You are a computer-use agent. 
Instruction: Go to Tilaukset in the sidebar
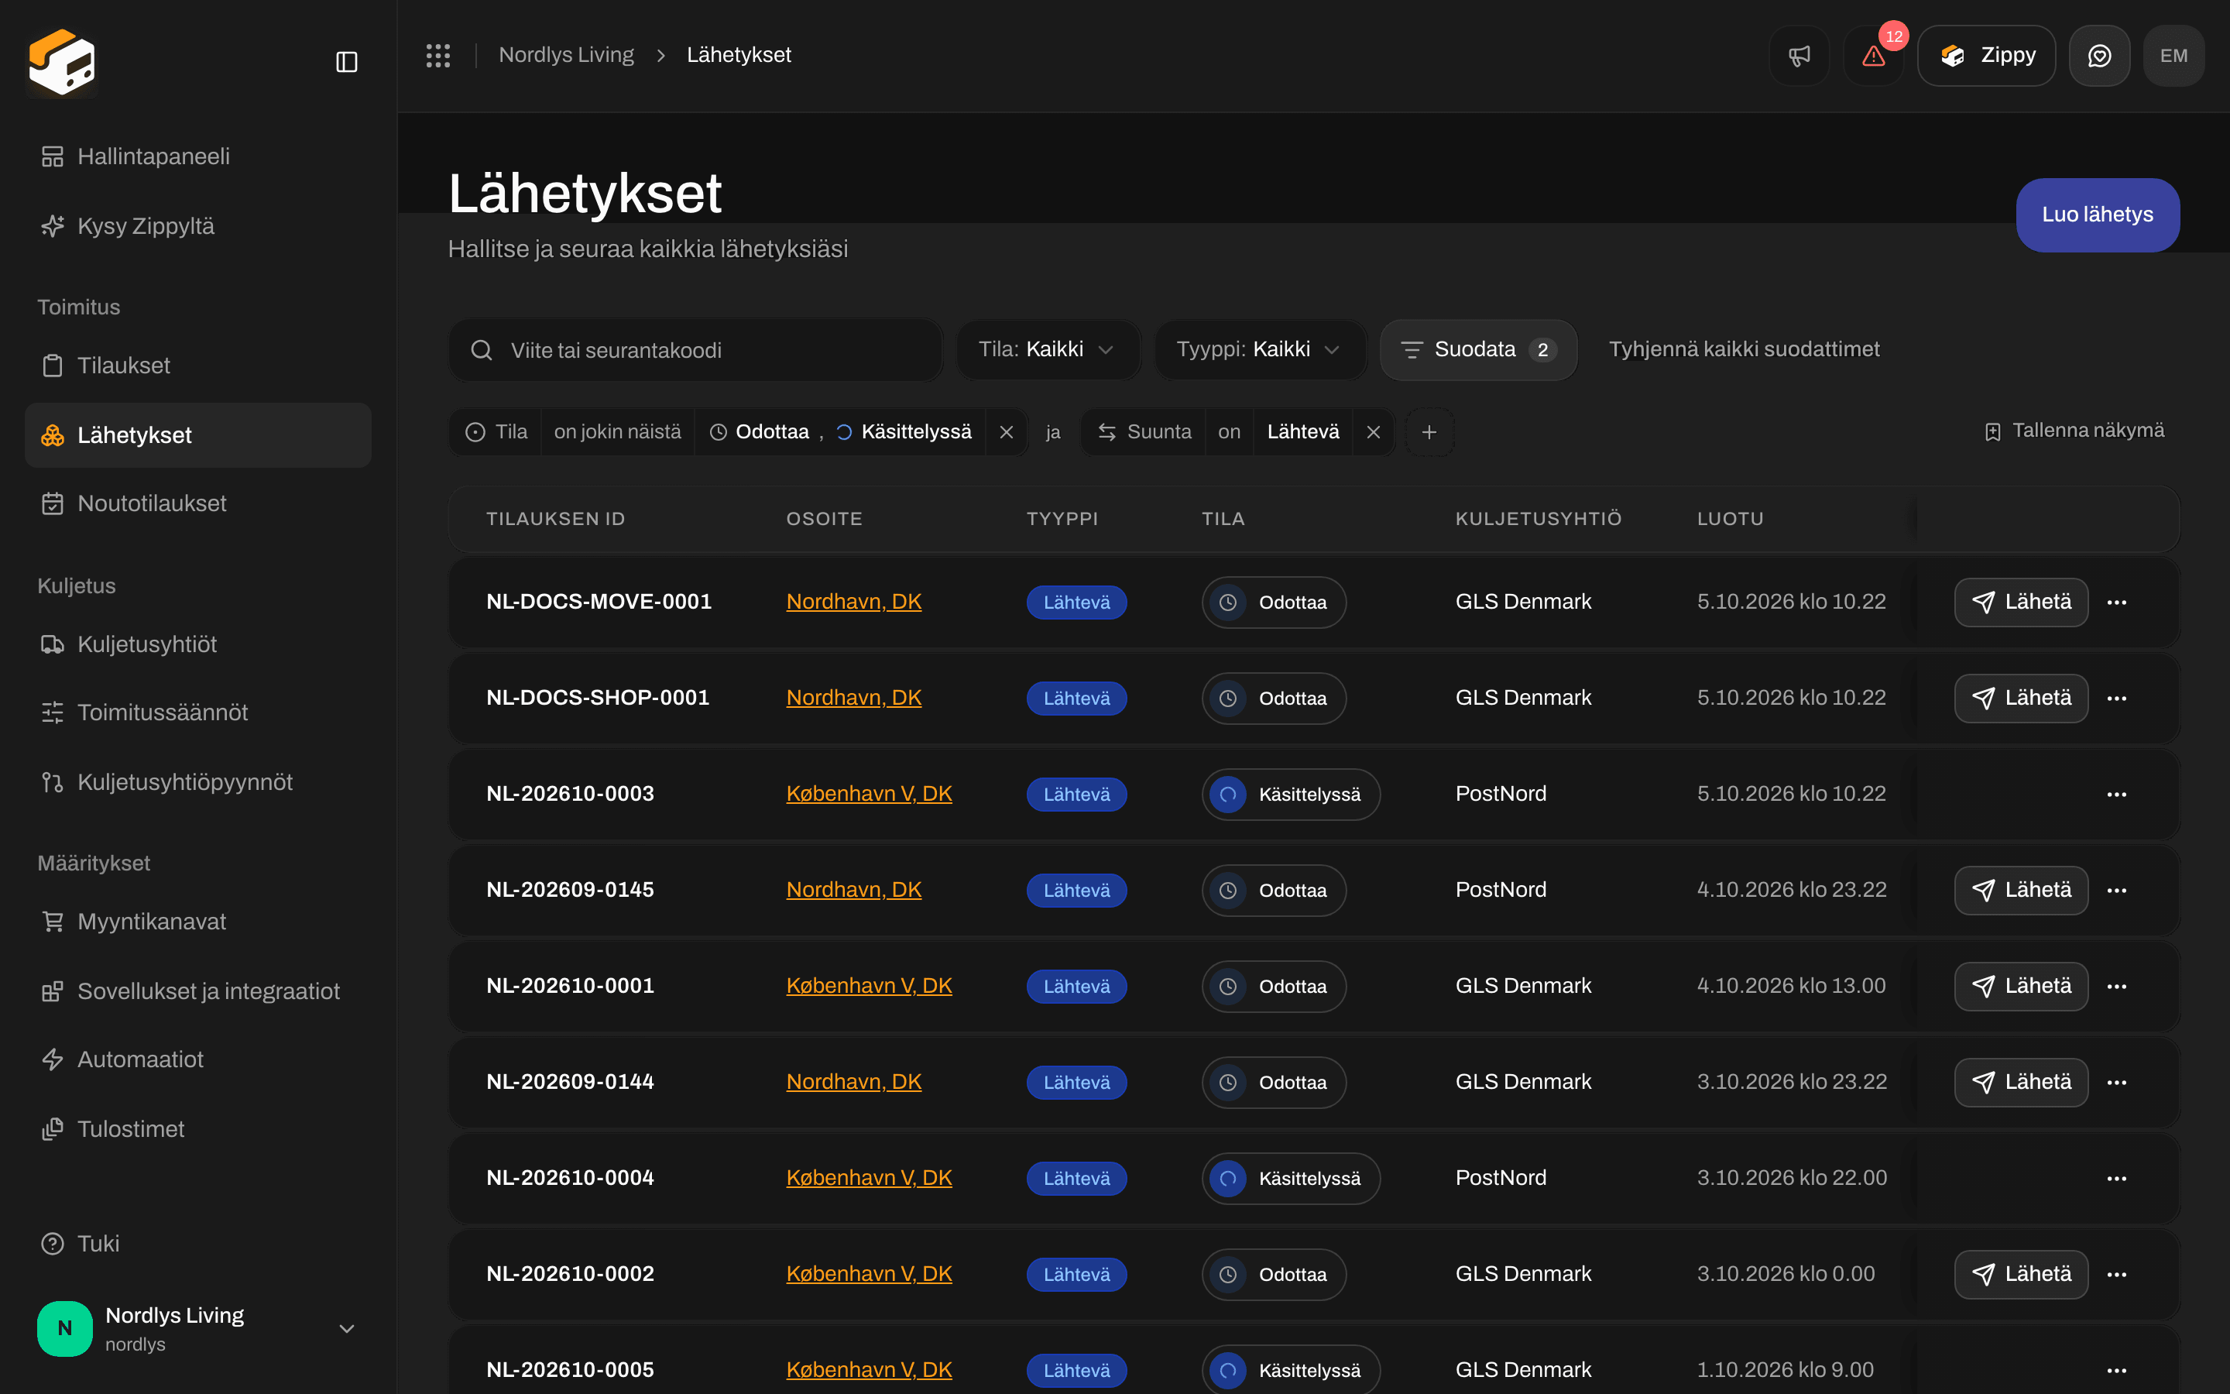[x=198, y=366]
